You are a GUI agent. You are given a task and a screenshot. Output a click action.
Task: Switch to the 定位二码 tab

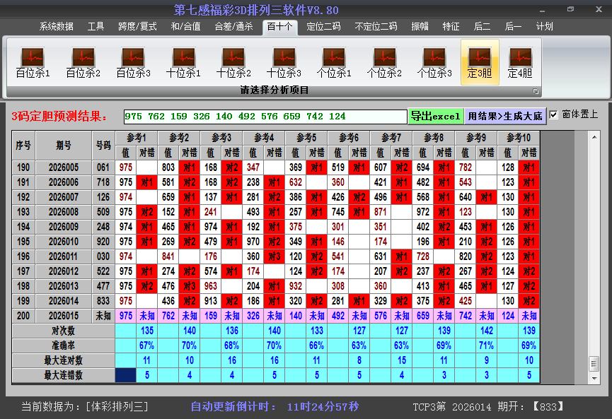click(x=323, y=27)
